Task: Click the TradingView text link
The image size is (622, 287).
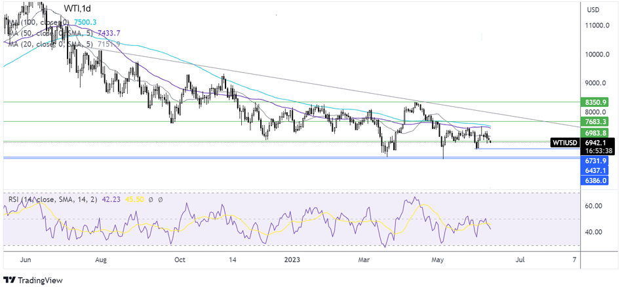Action: 39,280
